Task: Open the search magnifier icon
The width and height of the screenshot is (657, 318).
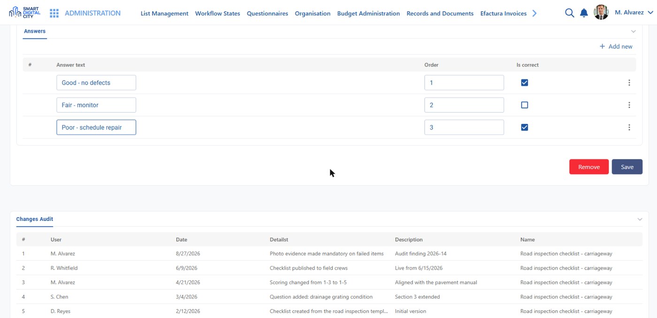Action: click(x=569, y=13)
